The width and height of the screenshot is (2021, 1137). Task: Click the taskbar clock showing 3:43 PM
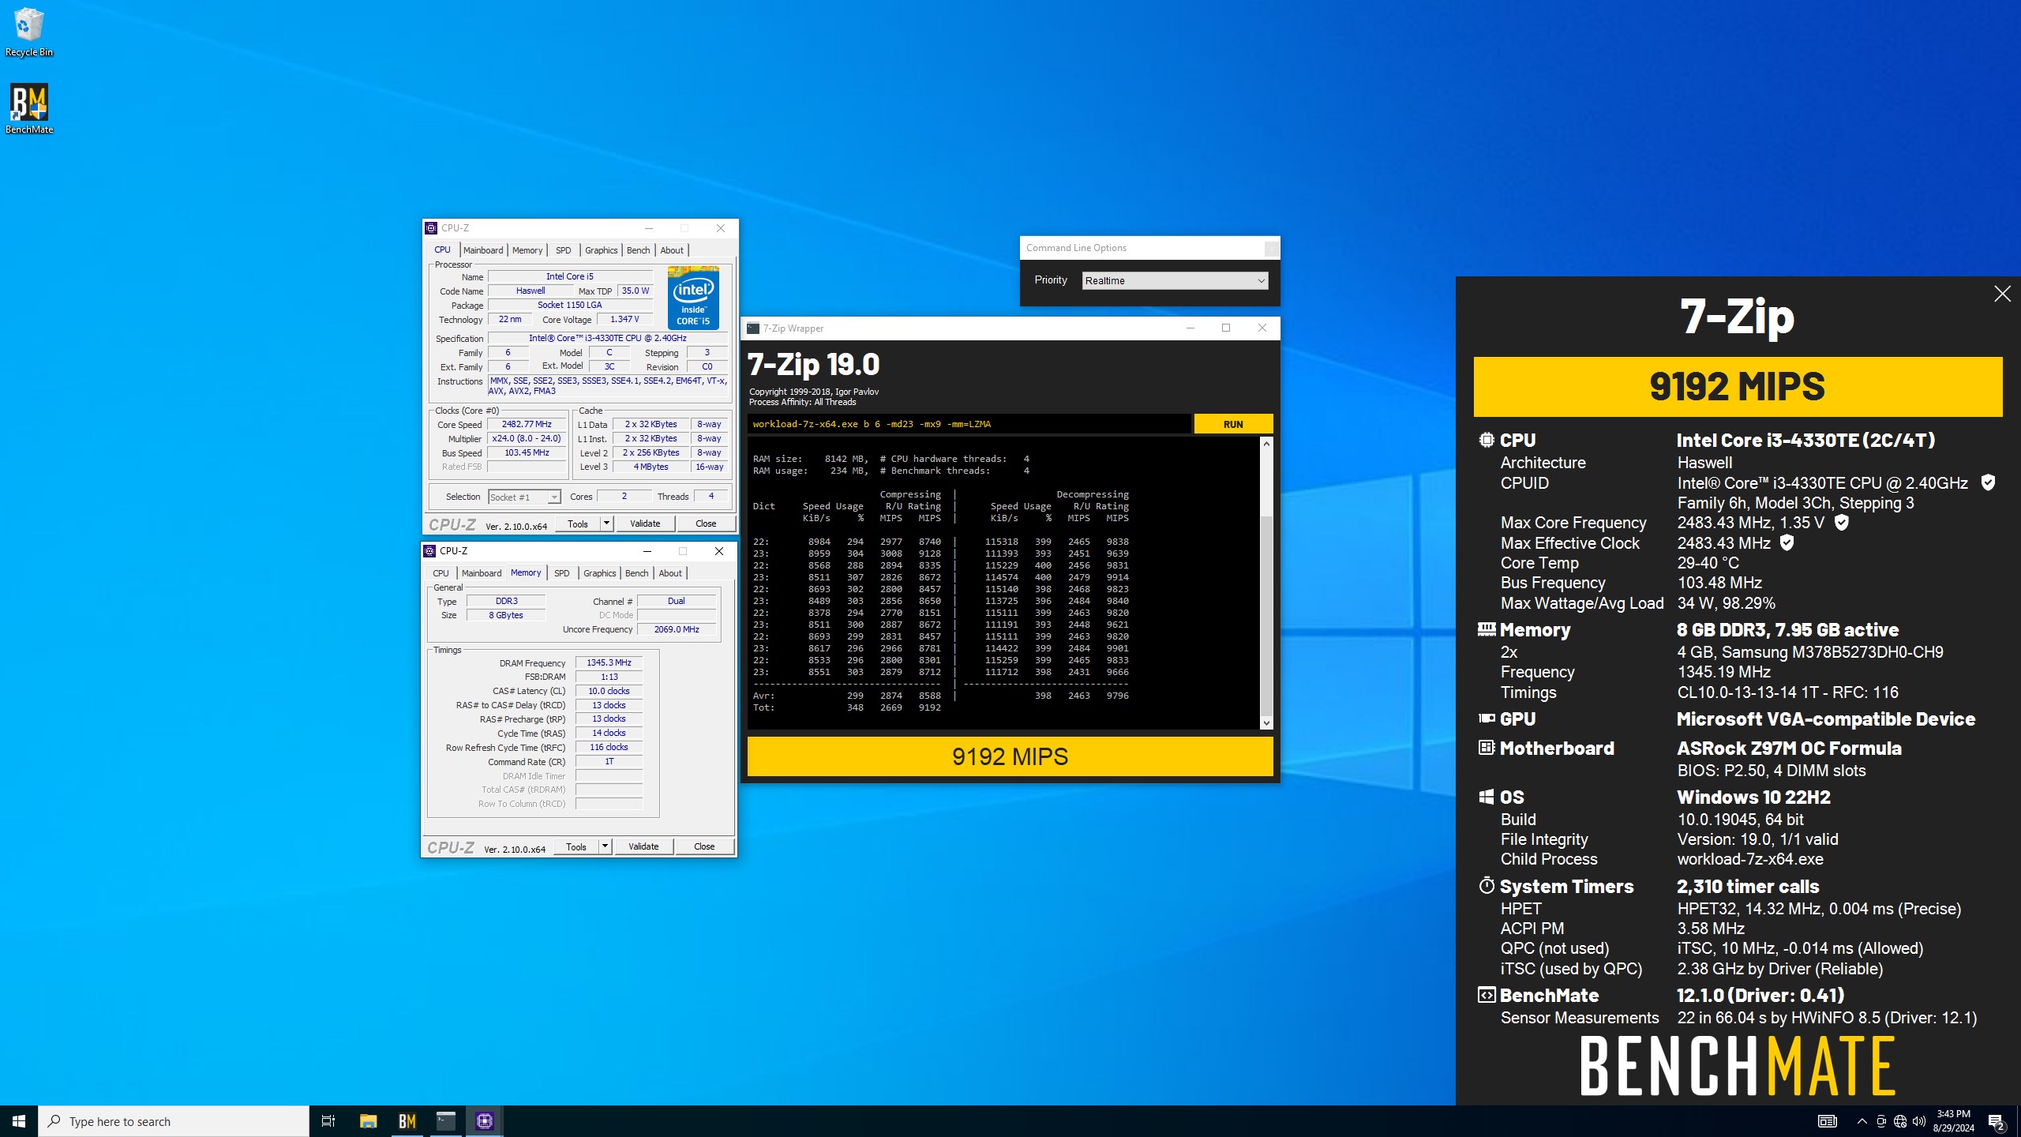(1953, 1121)
